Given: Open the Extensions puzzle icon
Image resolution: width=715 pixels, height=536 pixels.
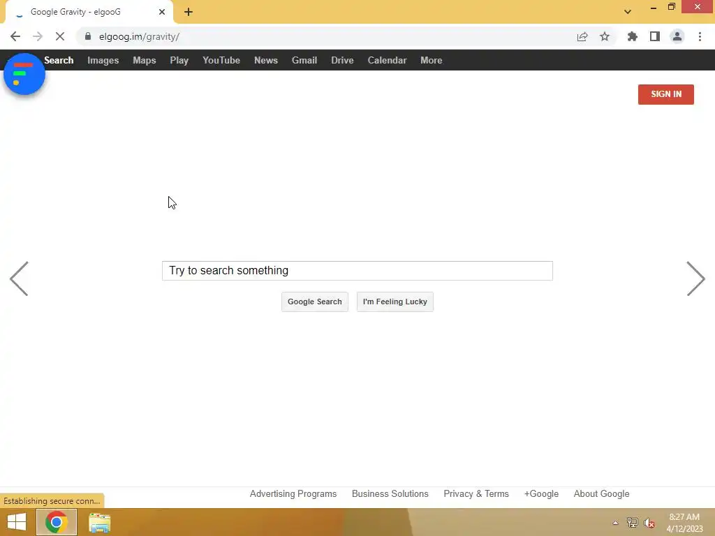Looking at the screenshot, I should [633, 36].
